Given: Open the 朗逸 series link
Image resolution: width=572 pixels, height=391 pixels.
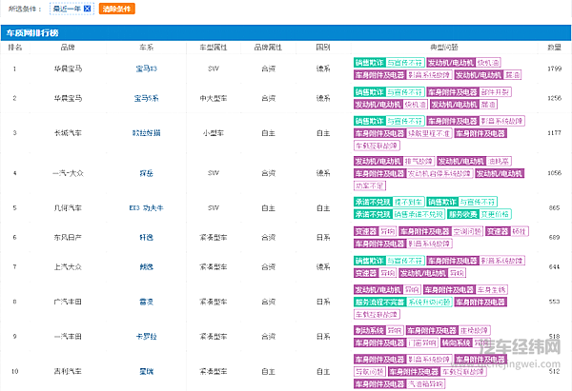Looking at the screenshot, I should coord(146,267).
